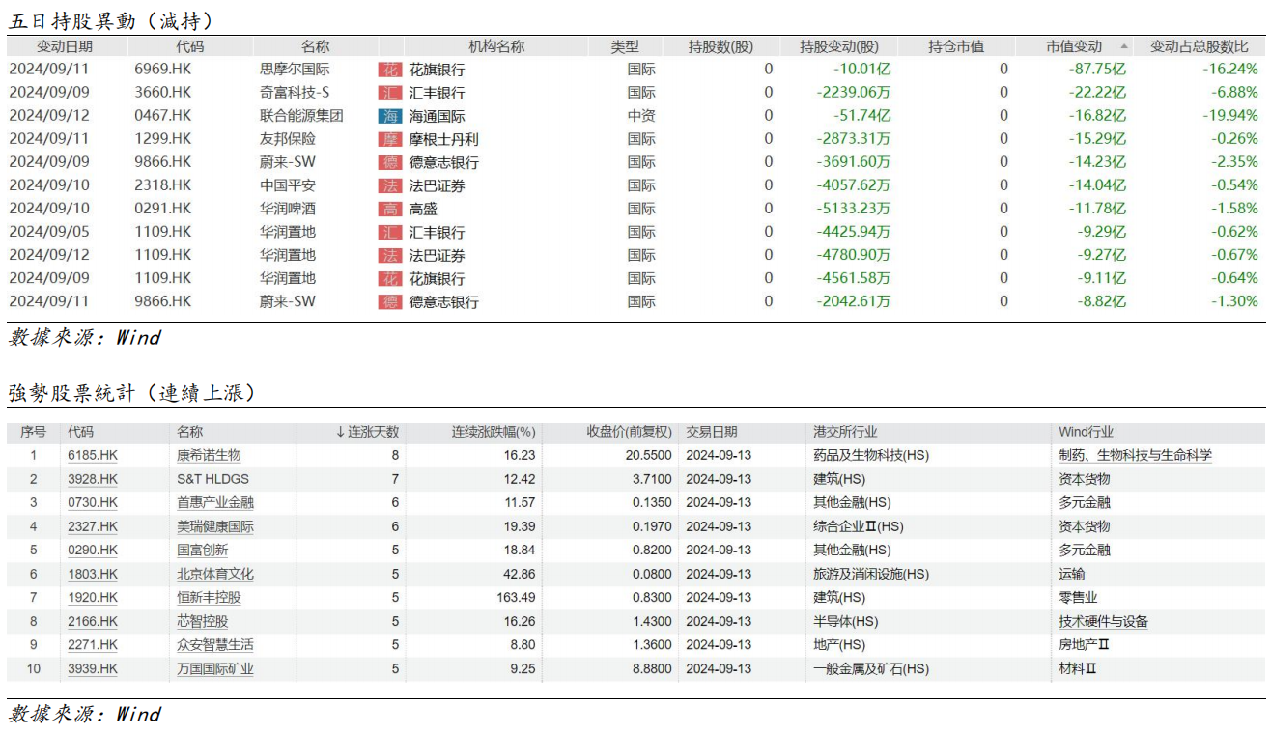The height and width of the screenshot is (735, 1271).
Task: Select the 0291.HK code cell
Action: coord(163,209)
